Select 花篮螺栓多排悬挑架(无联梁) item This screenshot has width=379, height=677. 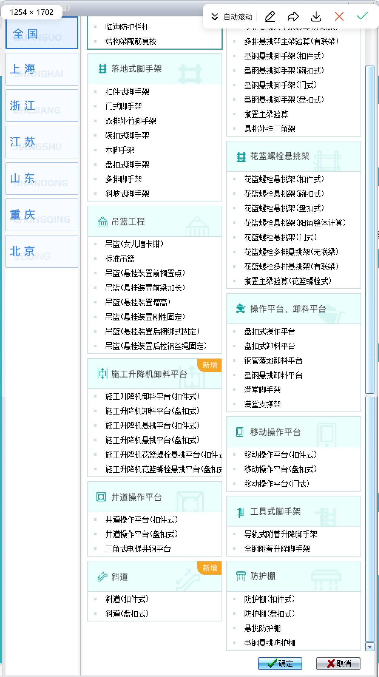(291, 252)
